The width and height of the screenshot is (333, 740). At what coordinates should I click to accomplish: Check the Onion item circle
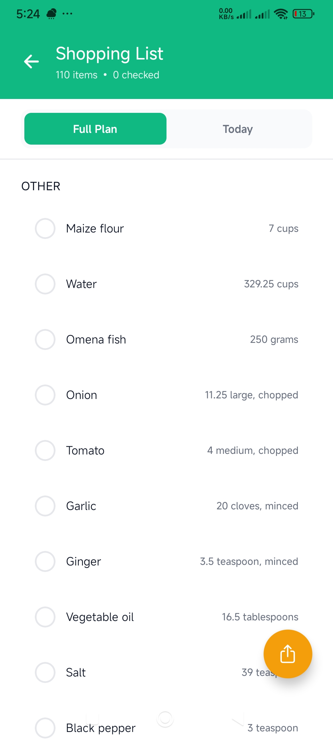coord(45,395)
